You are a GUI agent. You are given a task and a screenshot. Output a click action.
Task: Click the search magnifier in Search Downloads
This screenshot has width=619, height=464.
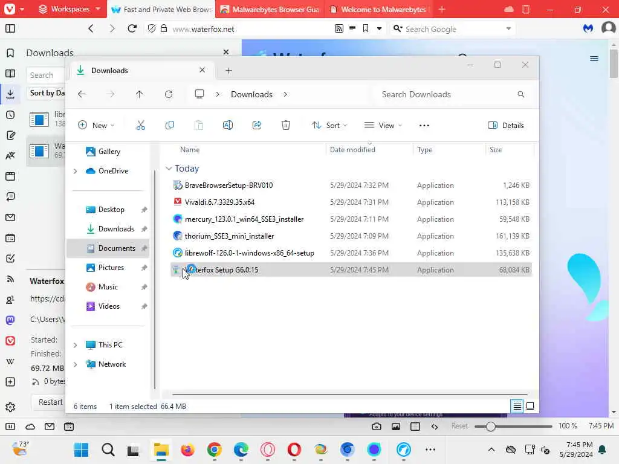[x=520, y=94]
